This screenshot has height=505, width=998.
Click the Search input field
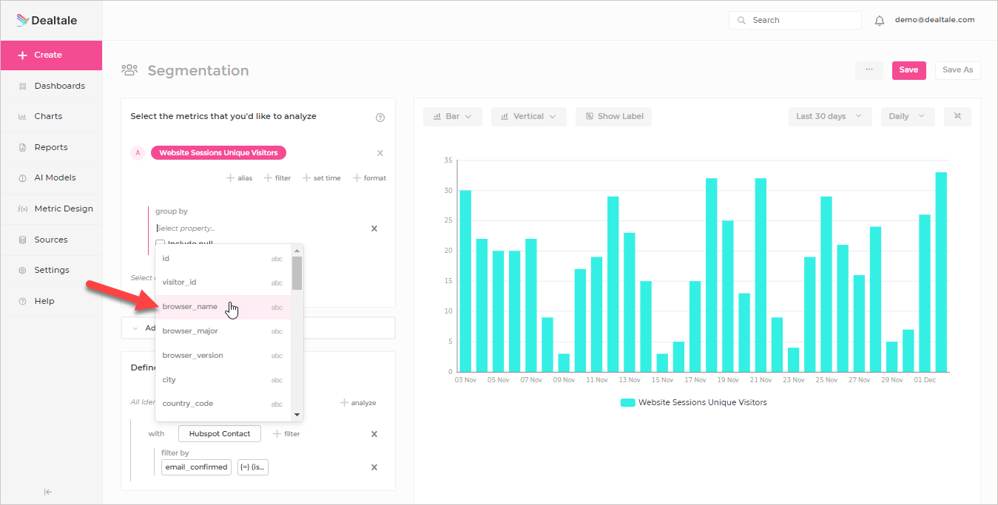[x=795, y=21]
